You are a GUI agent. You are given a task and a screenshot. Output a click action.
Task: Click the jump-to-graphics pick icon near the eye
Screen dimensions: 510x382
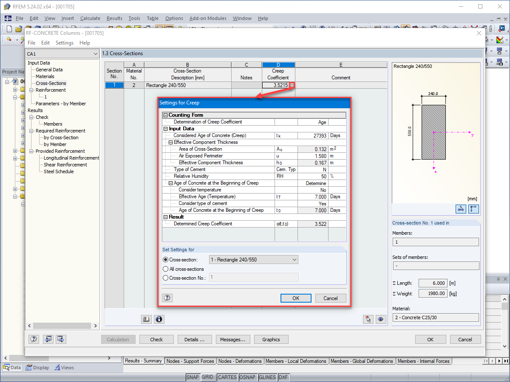pos(368,319)
